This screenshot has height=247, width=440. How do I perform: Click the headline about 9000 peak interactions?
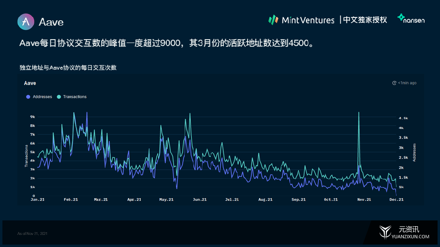pyautogui.click(x=167, y=43)
